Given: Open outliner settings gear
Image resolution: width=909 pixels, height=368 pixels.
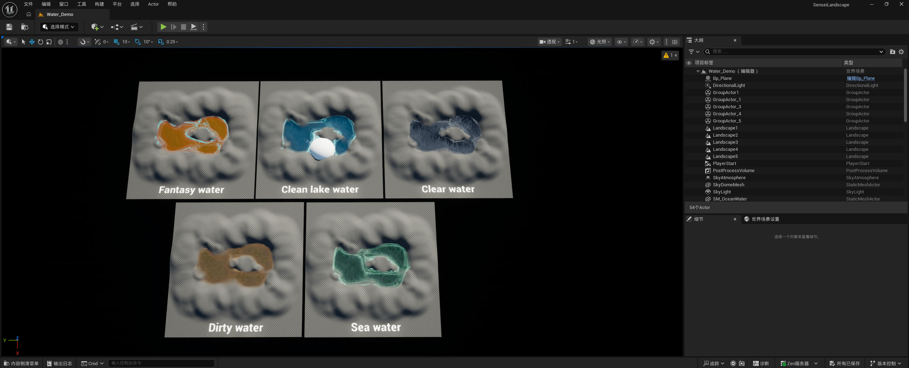Looking at the screenshot, I should (x=901, y=52).
